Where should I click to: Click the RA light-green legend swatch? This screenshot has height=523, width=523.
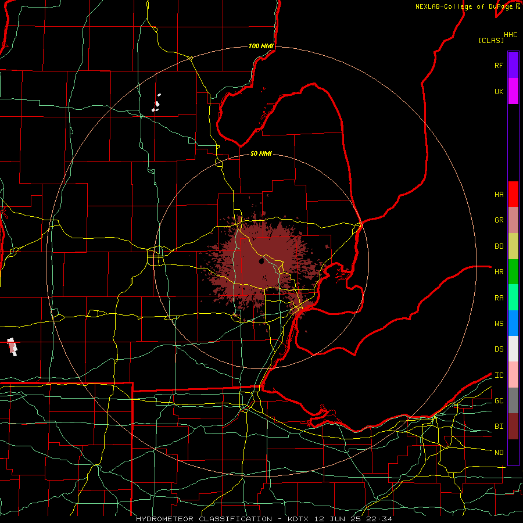pos(513,298)
